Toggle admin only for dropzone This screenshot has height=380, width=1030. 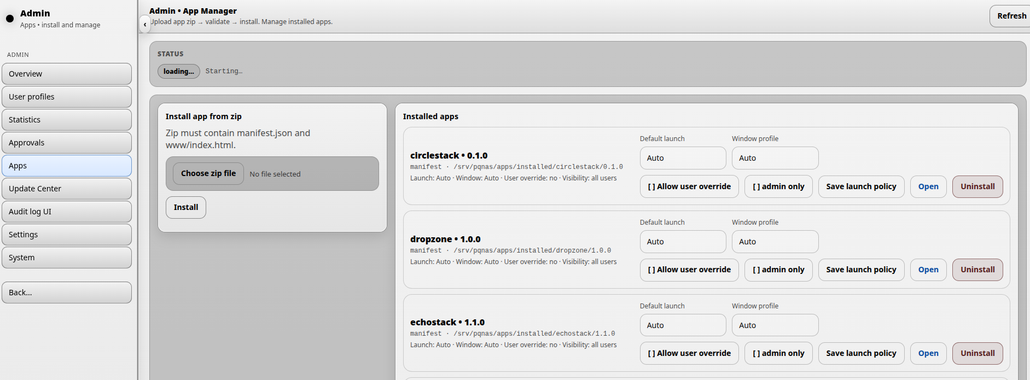tap(778, 270)
